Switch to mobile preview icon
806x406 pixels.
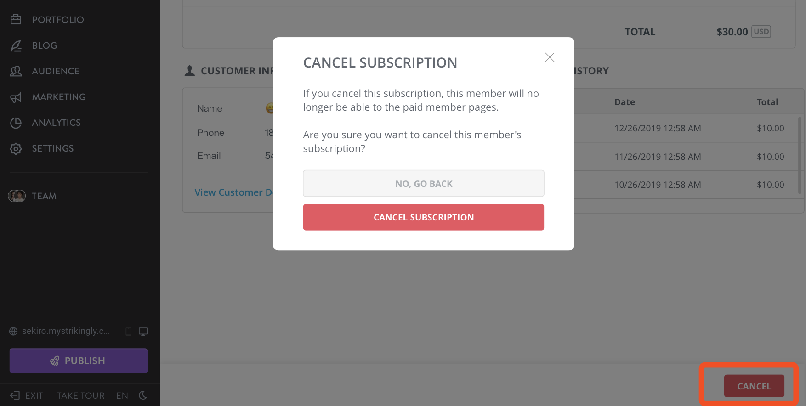[x=129, y=332]
